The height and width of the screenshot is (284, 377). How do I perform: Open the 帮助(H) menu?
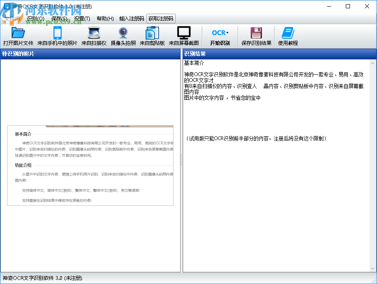point(105,19)
